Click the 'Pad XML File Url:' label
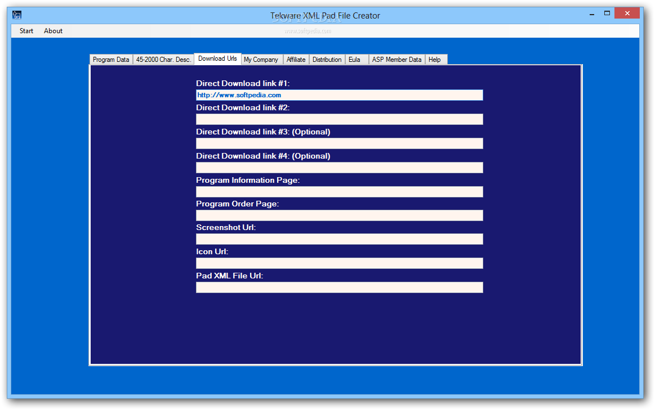This screenshot has height=410, width=655. pyautogui.click(x=229, y=276)
